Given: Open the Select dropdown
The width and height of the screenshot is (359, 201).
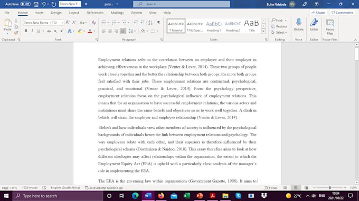Looking at the screenshot, I should [x=279, y=33].
